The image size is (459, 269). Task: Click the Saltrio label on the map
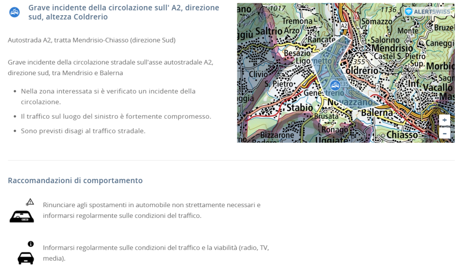(x=269, y=31)
